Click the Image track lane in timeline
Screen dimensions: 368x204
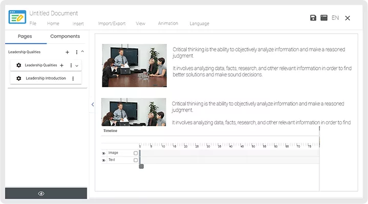[230, 153]
